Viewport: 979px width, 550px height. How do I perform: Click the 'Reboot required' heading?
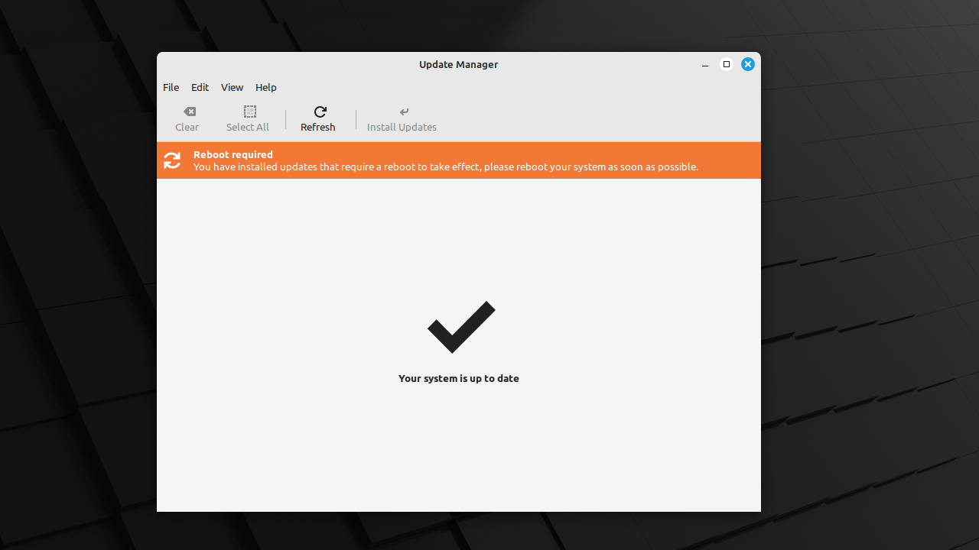pyautogui.click(x=233, y=154)
